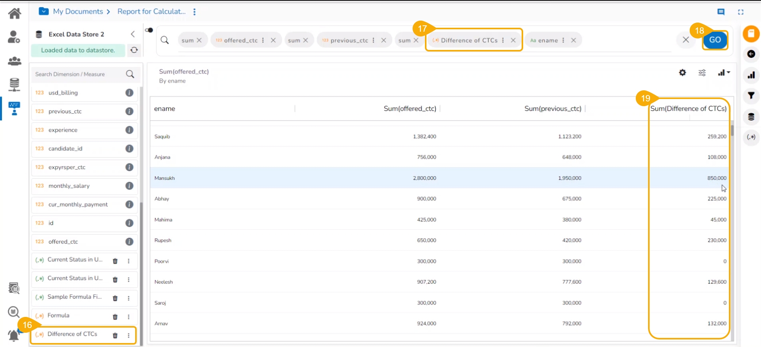Collapse the Excel Data Store 2 panel
Viewport: 761px width, 347px height.
tap(133, 34)
